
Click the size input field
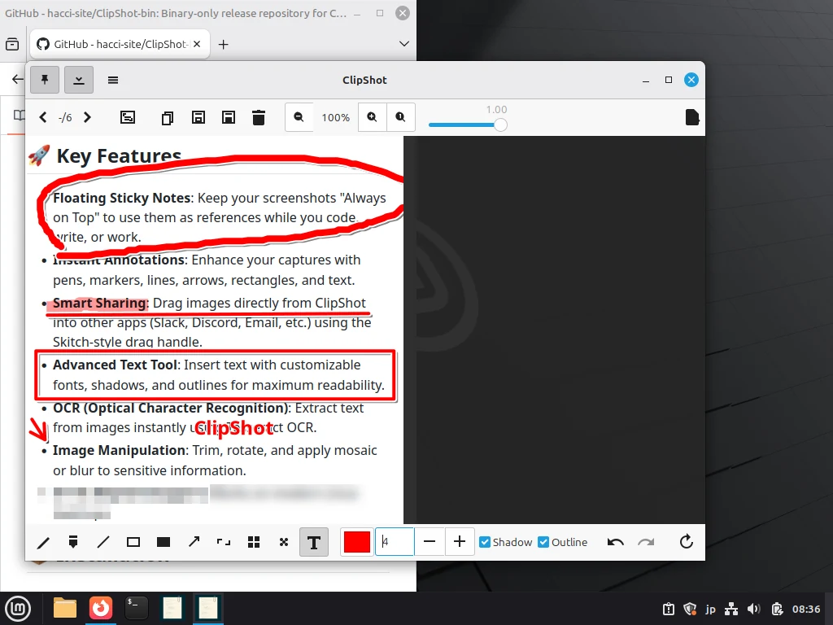(395, 542)
